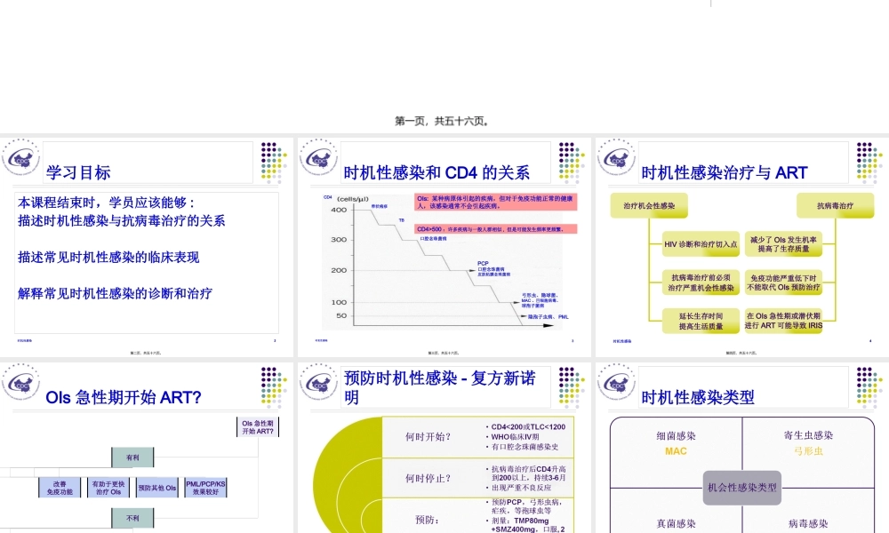Click the row heading 何时停止？
This screenshot has height=533, width=889.
428,479
